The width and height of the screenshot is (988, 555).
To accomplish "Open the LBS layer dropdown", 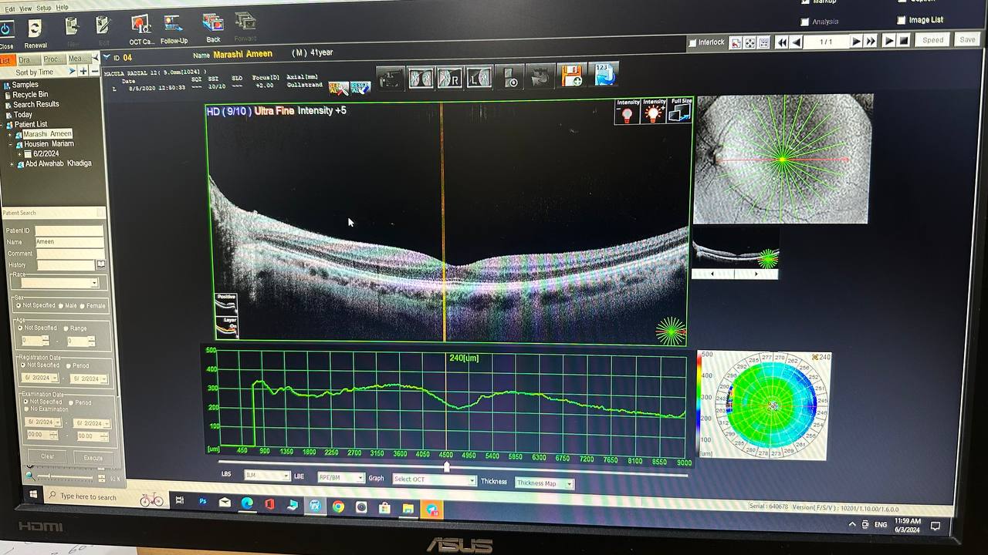I will click(x=267, y=476).
